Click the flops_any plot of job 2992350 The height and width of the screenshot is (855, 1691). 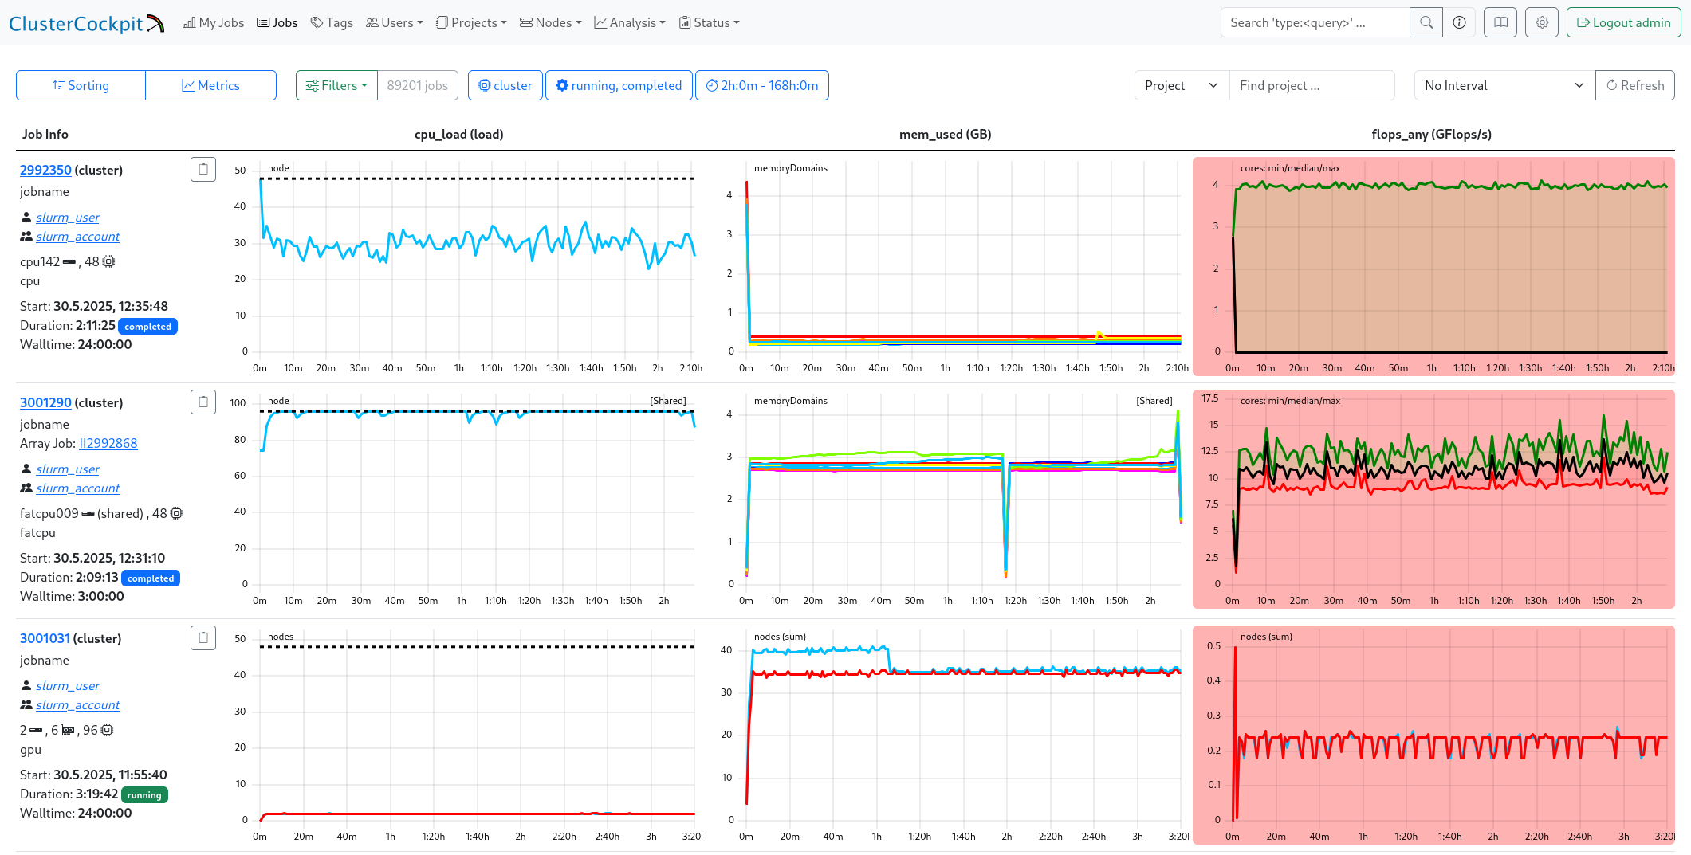(x=1433, y=266)
